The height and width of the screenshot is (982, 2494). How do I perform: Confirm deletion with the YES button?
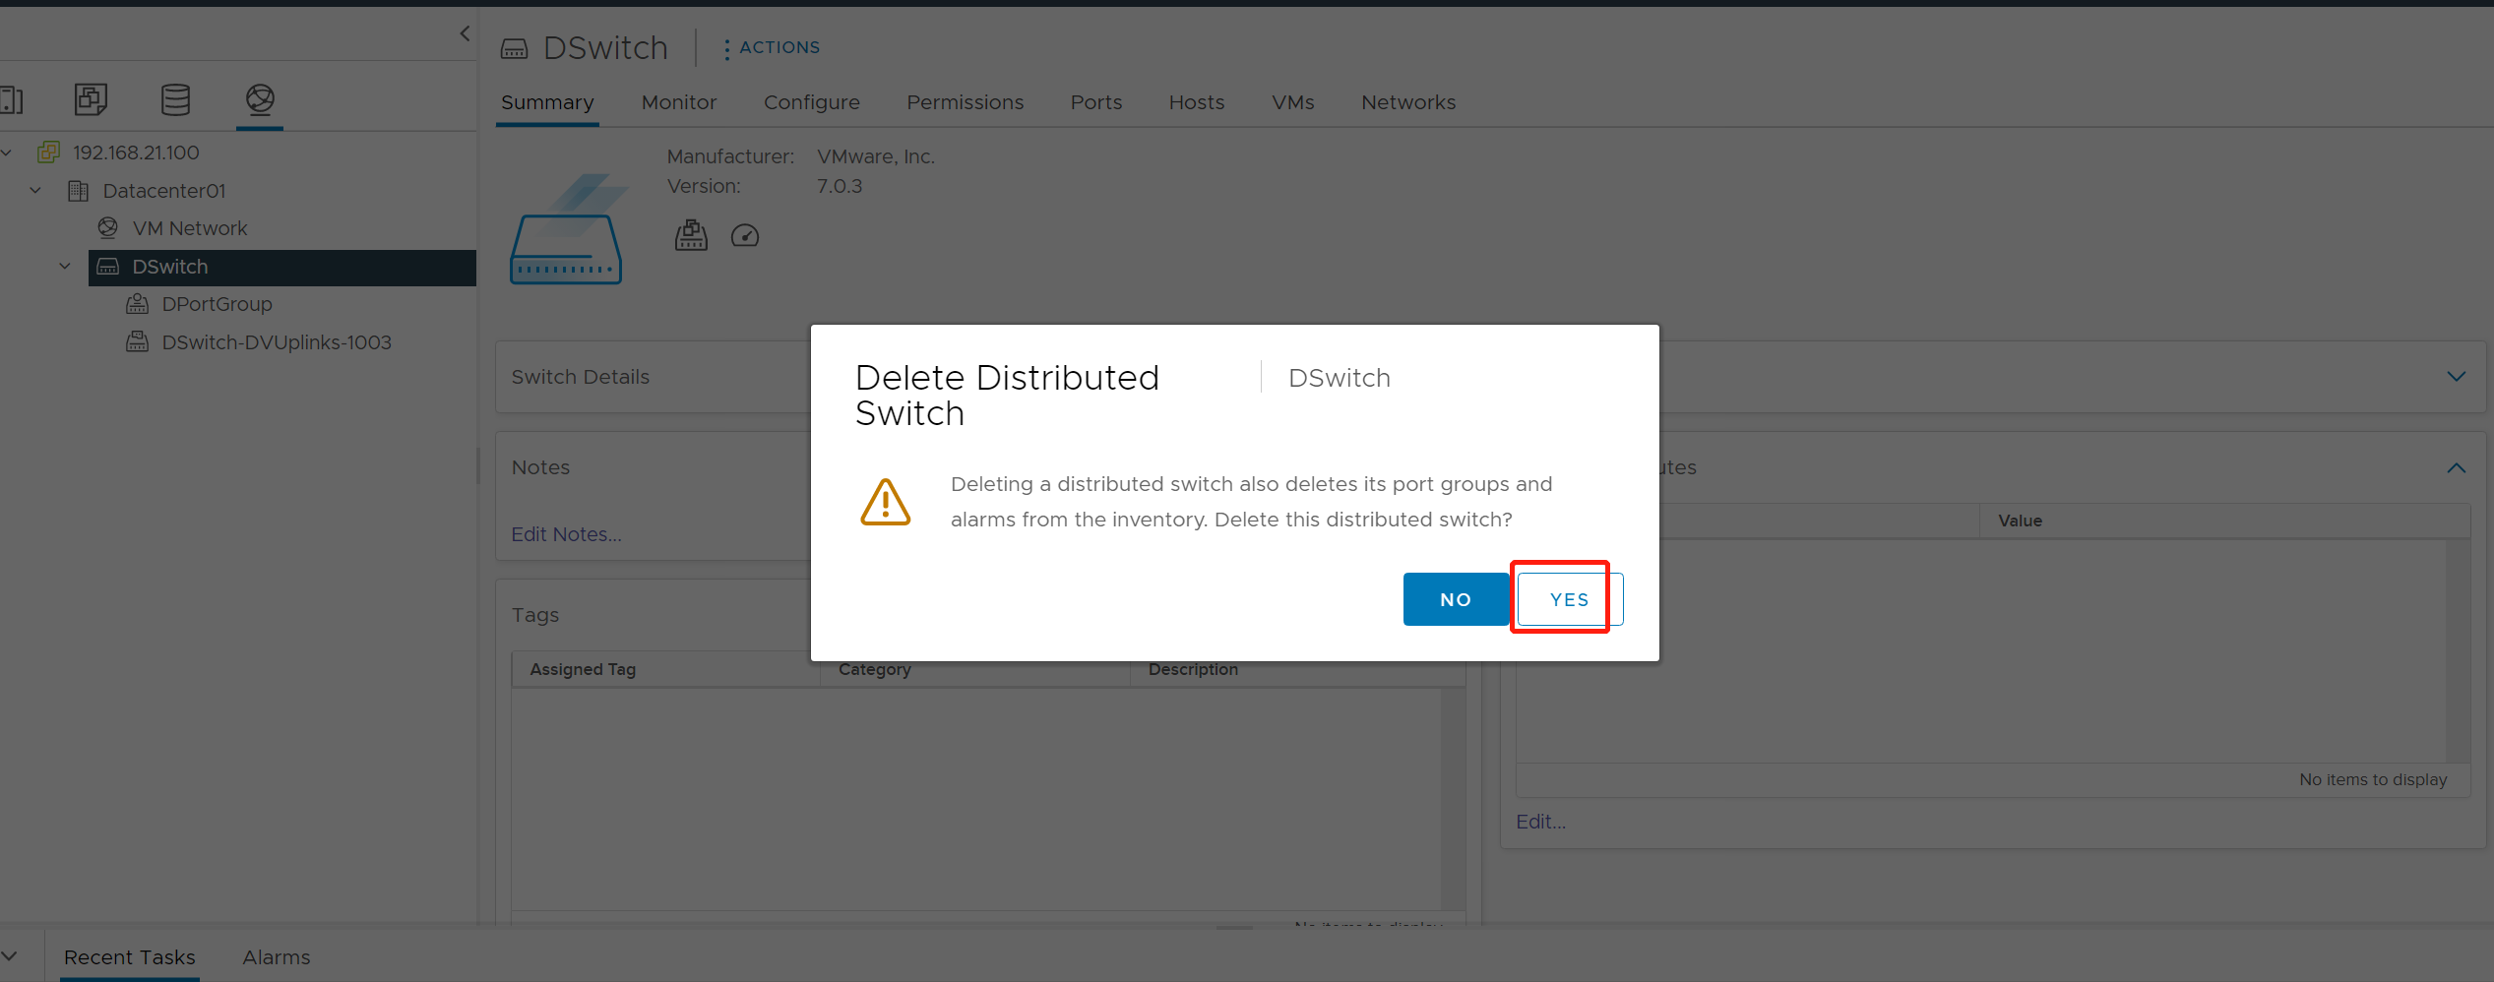1569,599
